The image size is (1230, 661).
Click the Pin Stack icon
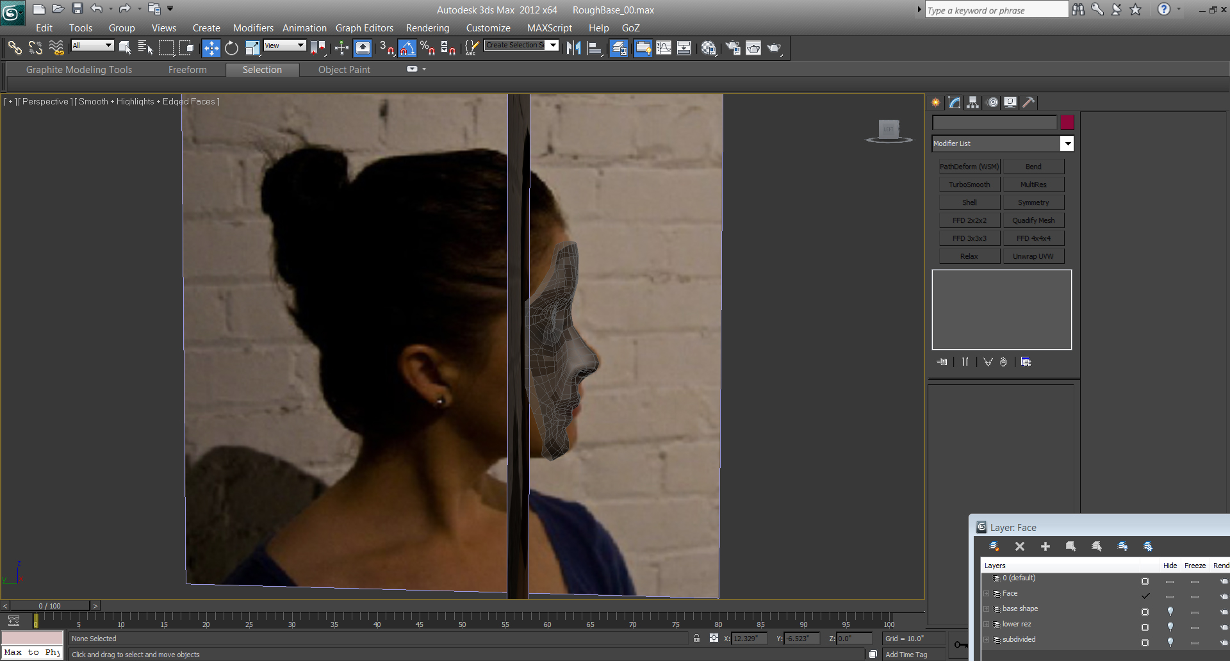pyautogui.click(x=942, y=362)
